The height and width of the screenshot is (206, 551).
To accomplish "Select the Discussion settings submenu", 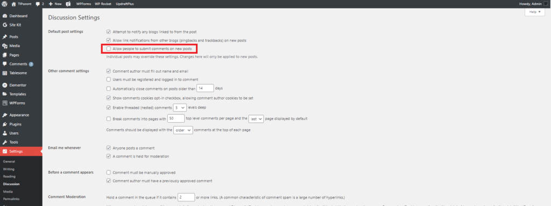I will 11,184.
